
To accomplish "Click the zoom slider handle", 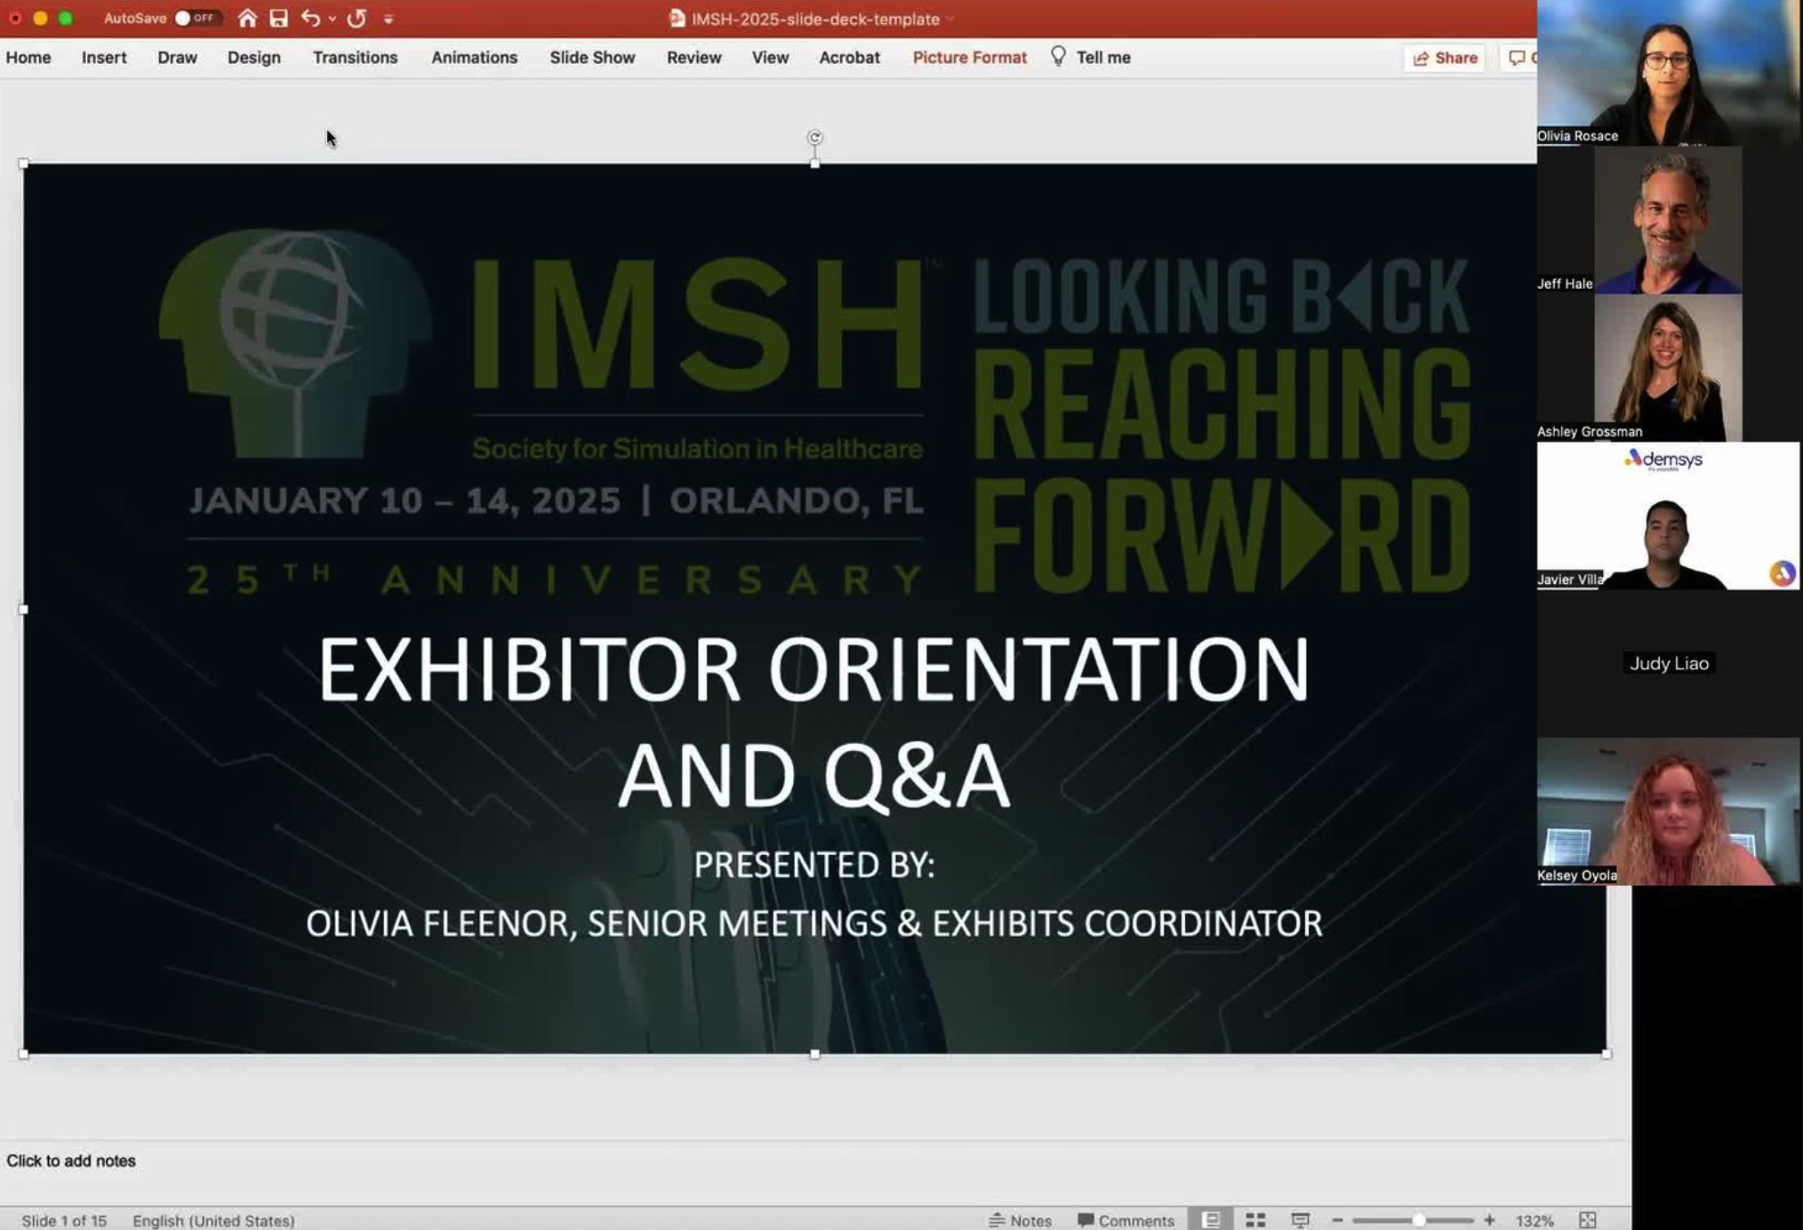I will [1419, 1220].
